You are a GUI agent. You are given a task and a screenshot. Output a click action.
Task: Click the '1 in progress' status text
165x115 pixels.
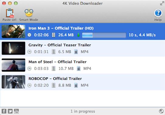point(83,111)
